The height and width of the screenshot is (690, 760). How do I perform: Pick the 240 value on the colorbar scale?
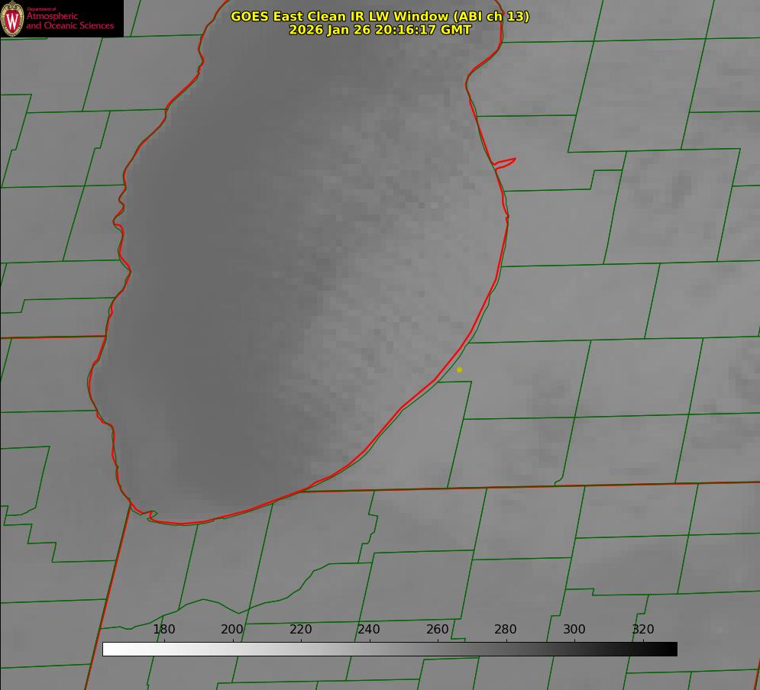369,630
